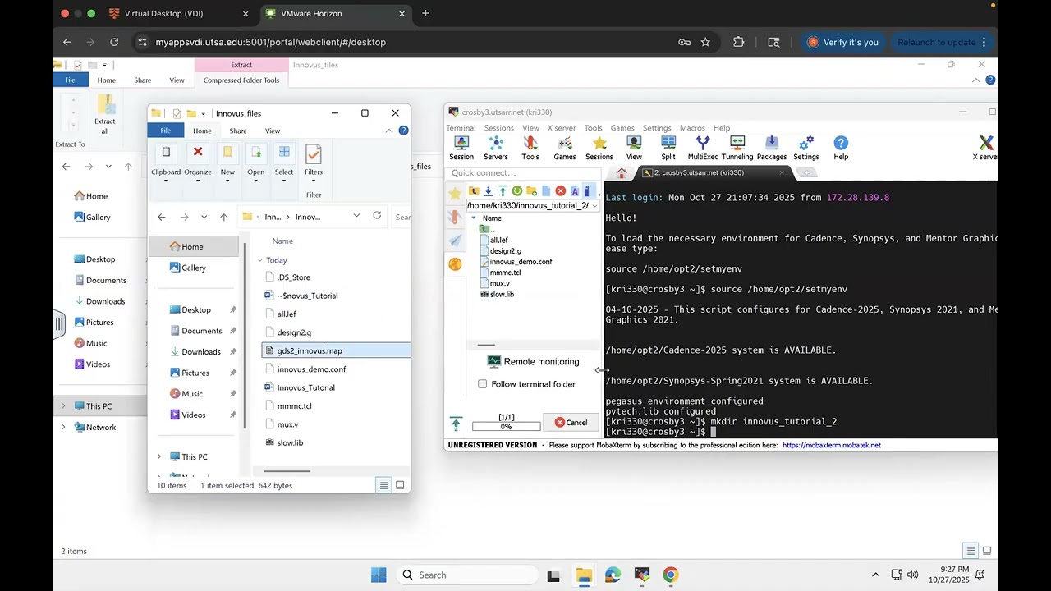The image size is (1051, 591).
Task: Open the File tab in Innovus_files window
Action: pyautogui.click(x=166, y=131)
